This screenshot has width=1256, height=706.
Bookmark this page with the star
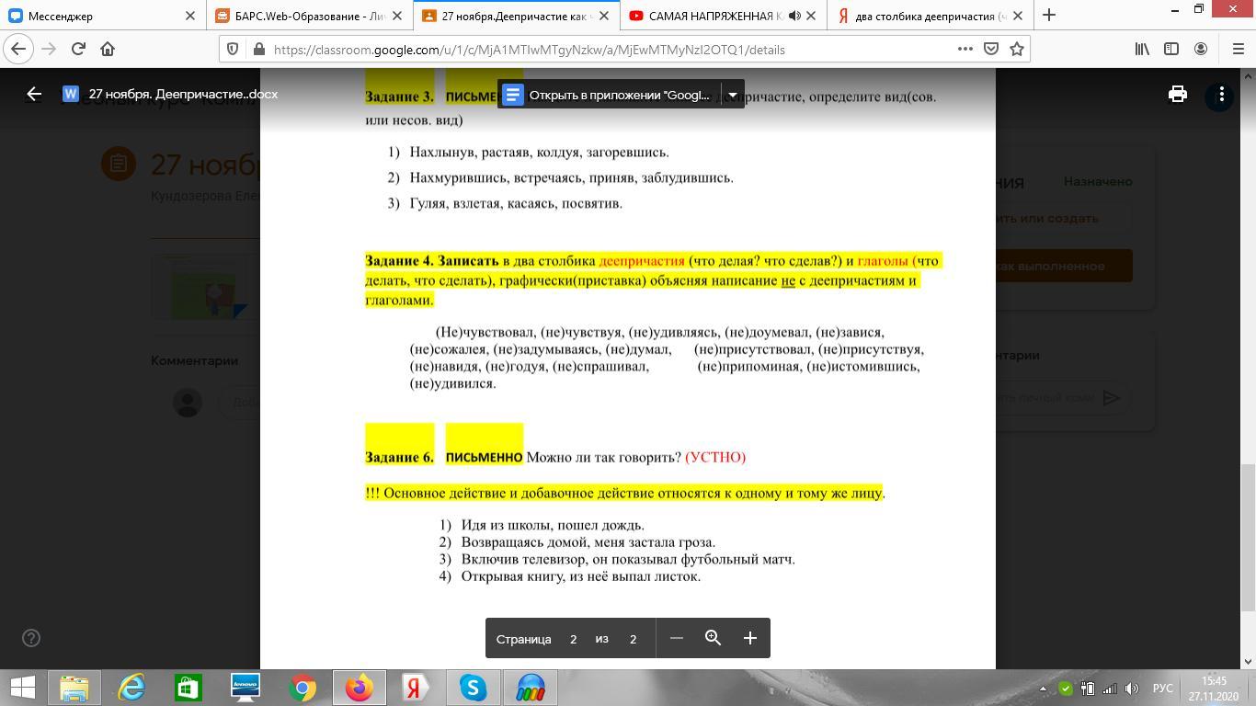pyautogui.click(x=1017, y=49)
